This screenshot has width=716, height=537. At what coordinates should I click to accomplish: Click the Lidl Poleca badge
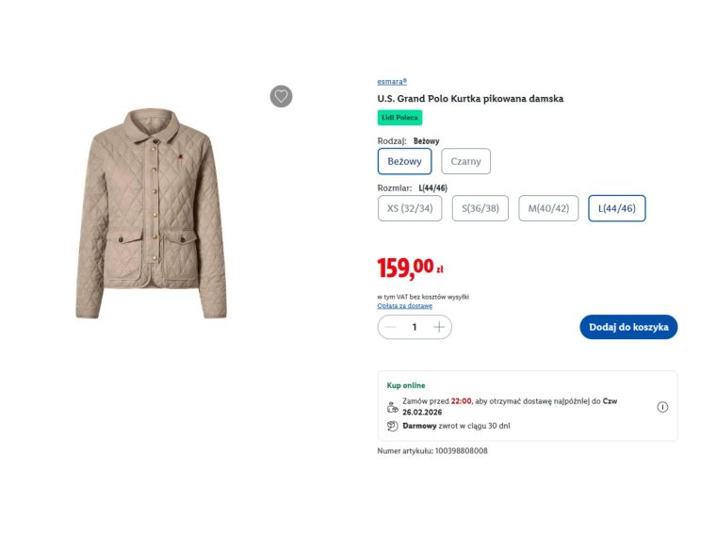pos(399,118)
